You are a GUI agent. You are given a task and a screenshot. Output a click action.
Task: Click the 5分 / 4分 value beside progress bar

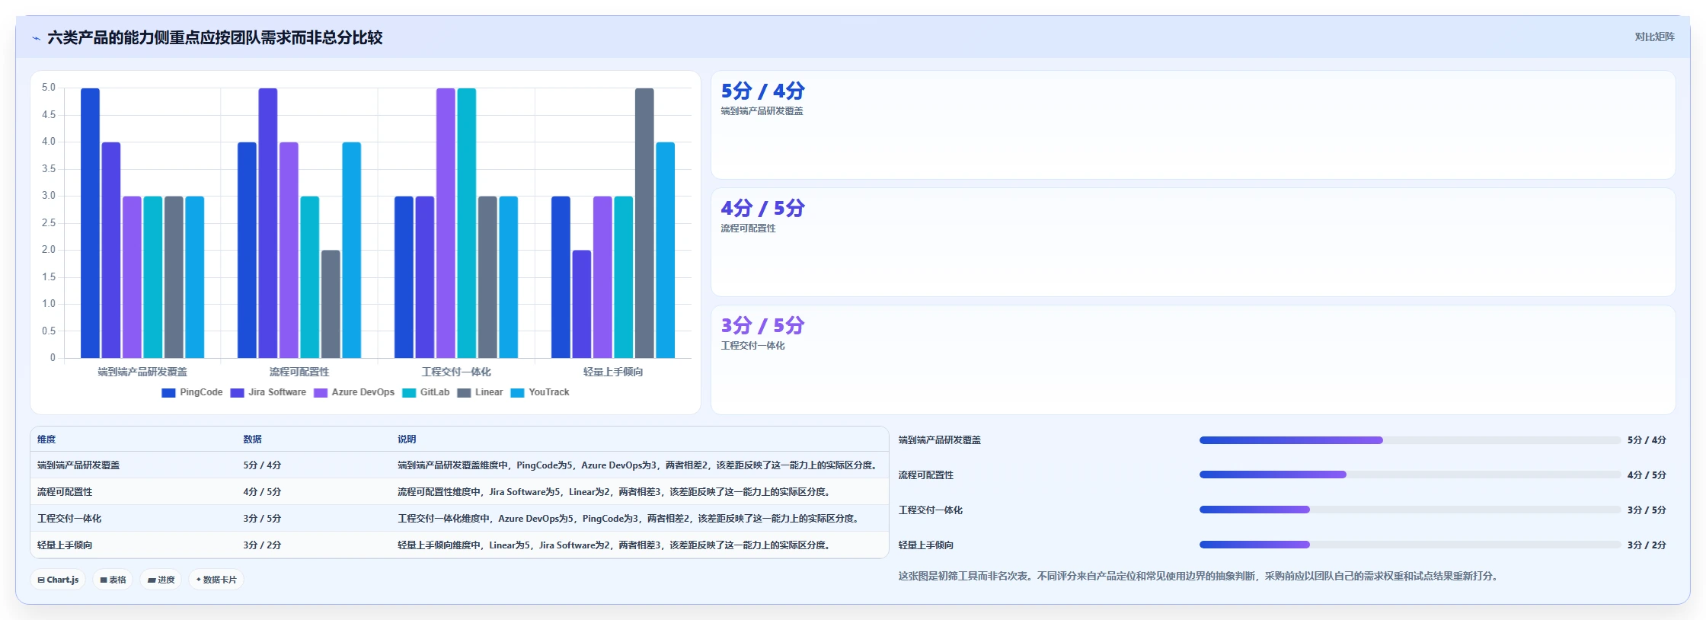pos(1647,440)
